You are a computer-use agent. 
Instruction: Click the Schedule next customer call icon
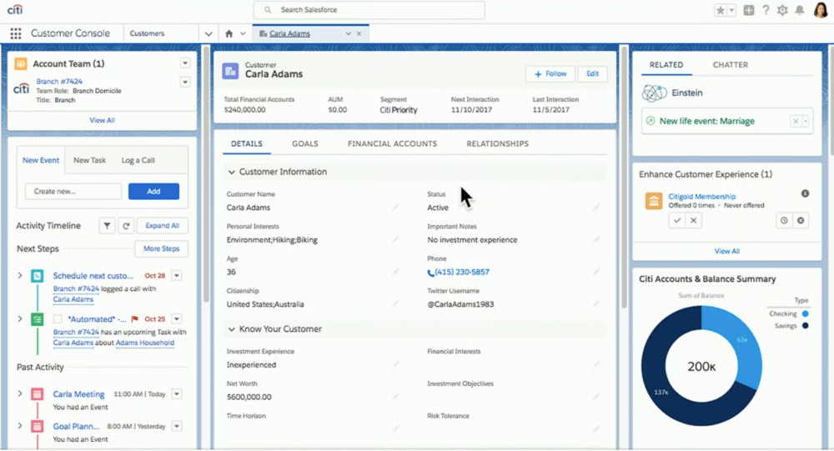(x=38, y=275)
